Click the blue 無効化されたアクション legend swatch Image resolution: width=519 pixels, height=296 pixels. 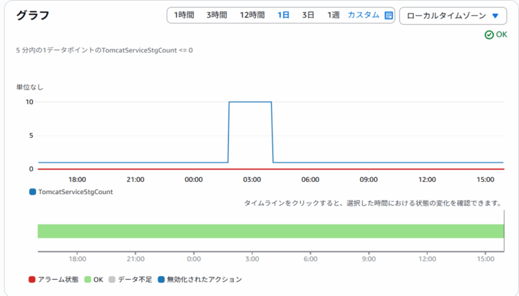161,279
